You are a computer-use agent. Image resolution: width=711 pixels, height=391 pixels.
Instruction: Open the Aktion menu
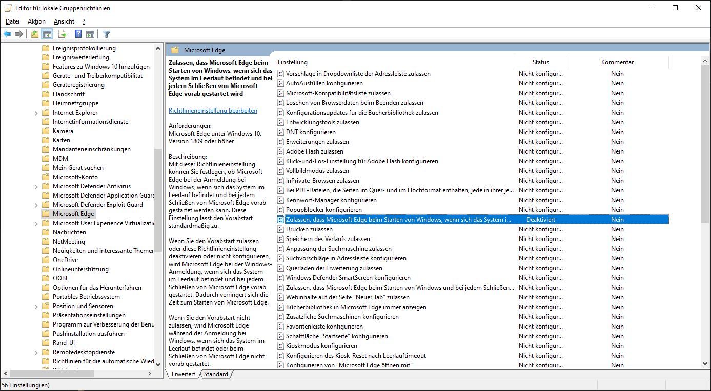pyautogui.click(x=36, y=21)
